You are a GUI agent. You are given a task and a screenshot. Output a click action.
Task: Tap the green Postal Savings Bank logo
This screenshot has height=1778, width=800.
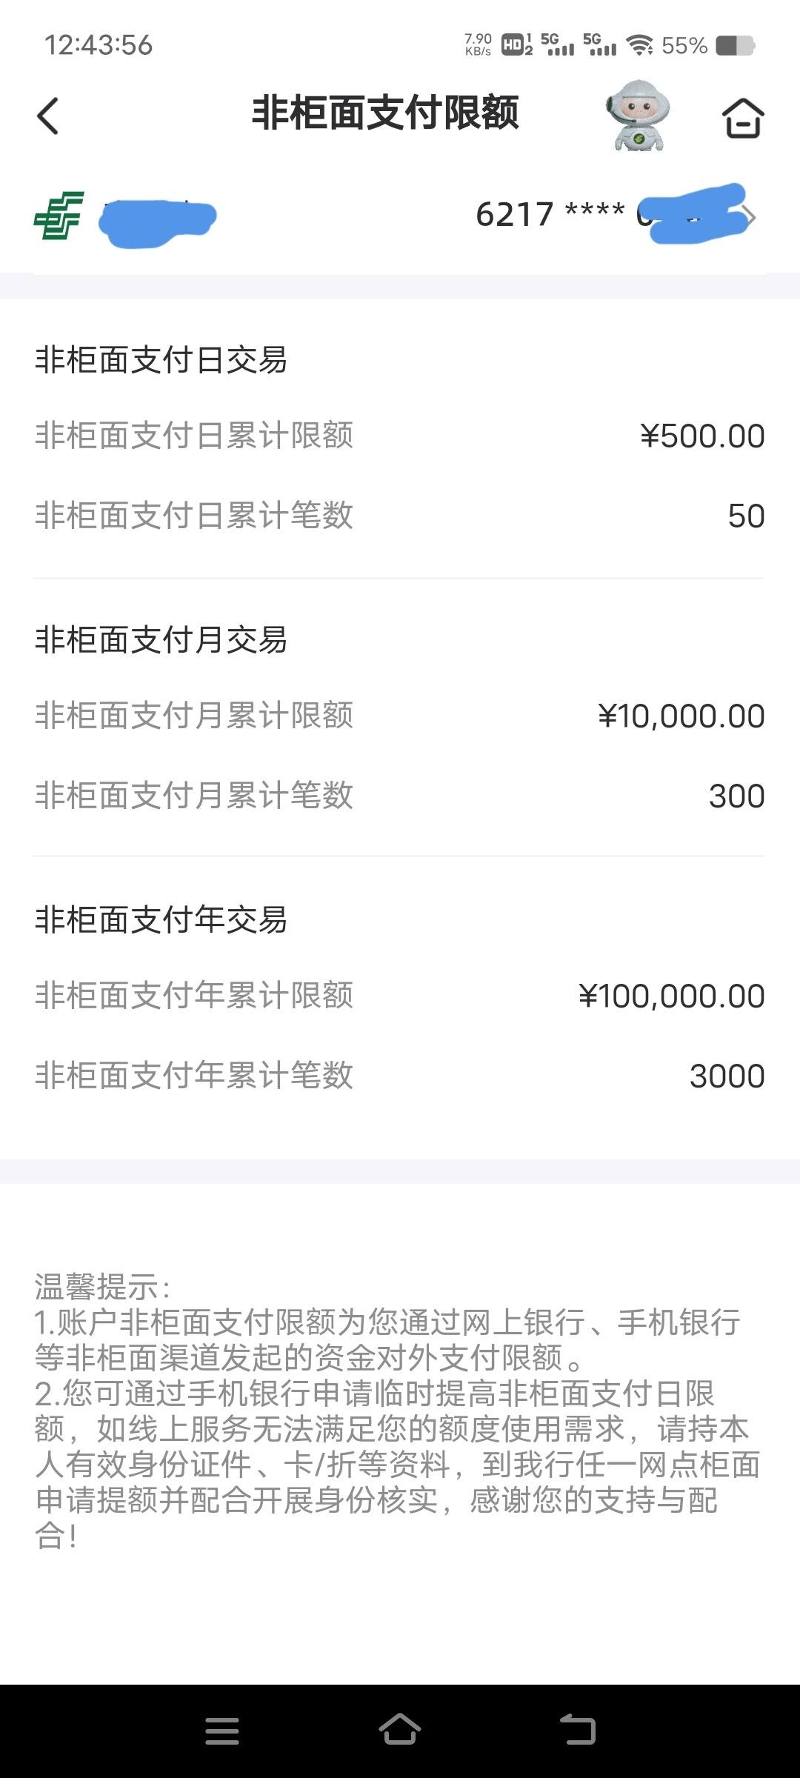59,216
